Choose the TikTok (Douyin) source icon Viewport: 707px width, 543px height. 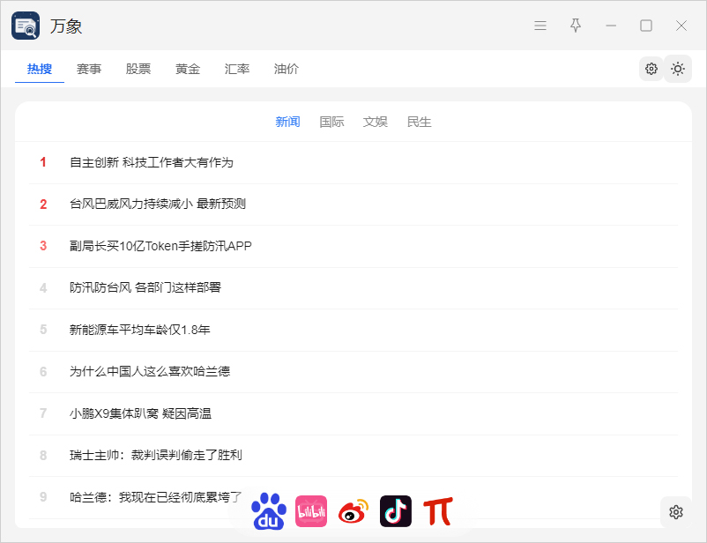click(396, 511)
